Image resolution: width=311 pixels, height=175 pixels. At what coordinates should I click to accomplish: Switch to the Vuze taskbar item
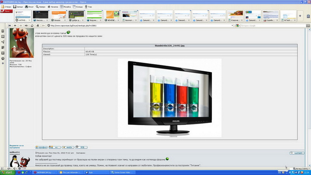(96, 173)
